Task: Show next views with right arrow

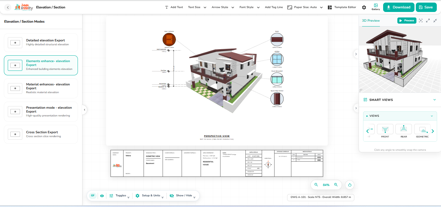Action: pos(433,131)
